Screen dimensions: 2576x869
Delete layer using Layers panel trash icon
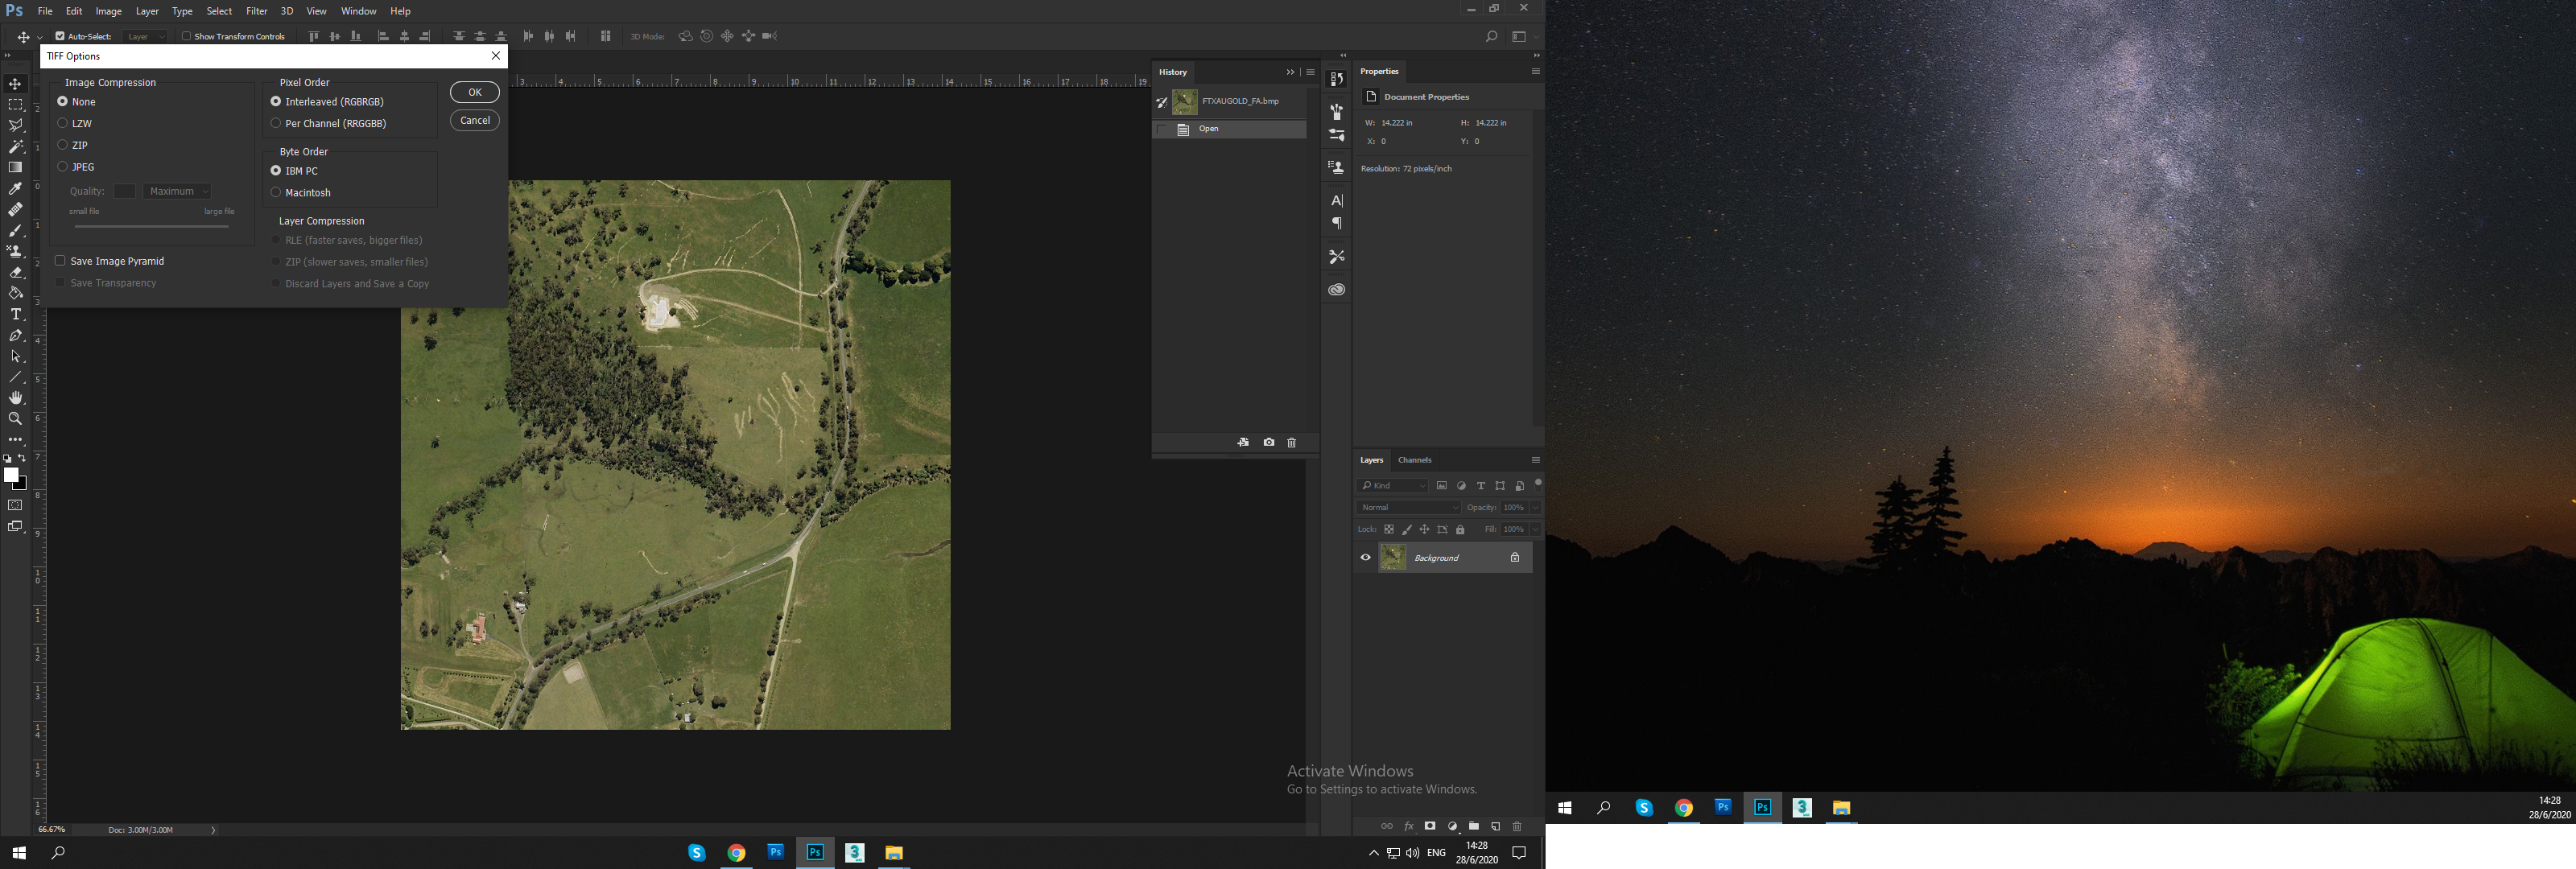1517,826
